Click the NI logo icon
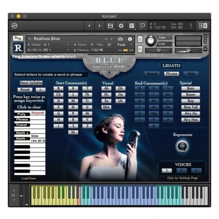Screen dimensions: 219x219 tap(203, 26)
